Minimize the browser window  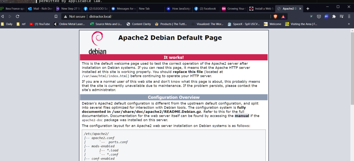tap(327, 7)
